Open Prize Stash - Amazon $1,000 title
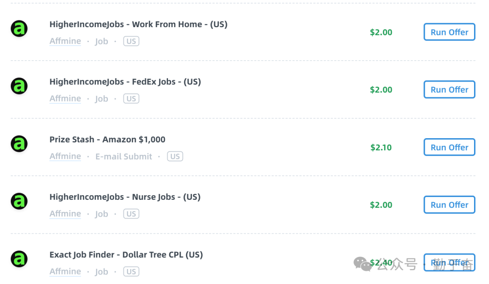Viewport: 489px width, 284px height. click(x=107, y=140)
